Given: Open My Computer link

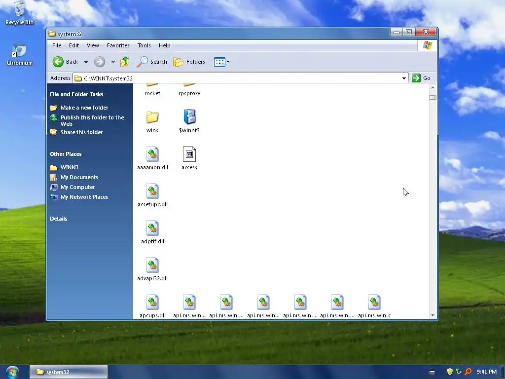Looking at the screenshot, I should (x=77, y=187).
